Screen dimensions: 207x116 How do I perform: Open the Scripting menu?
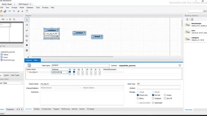point(45,8)
